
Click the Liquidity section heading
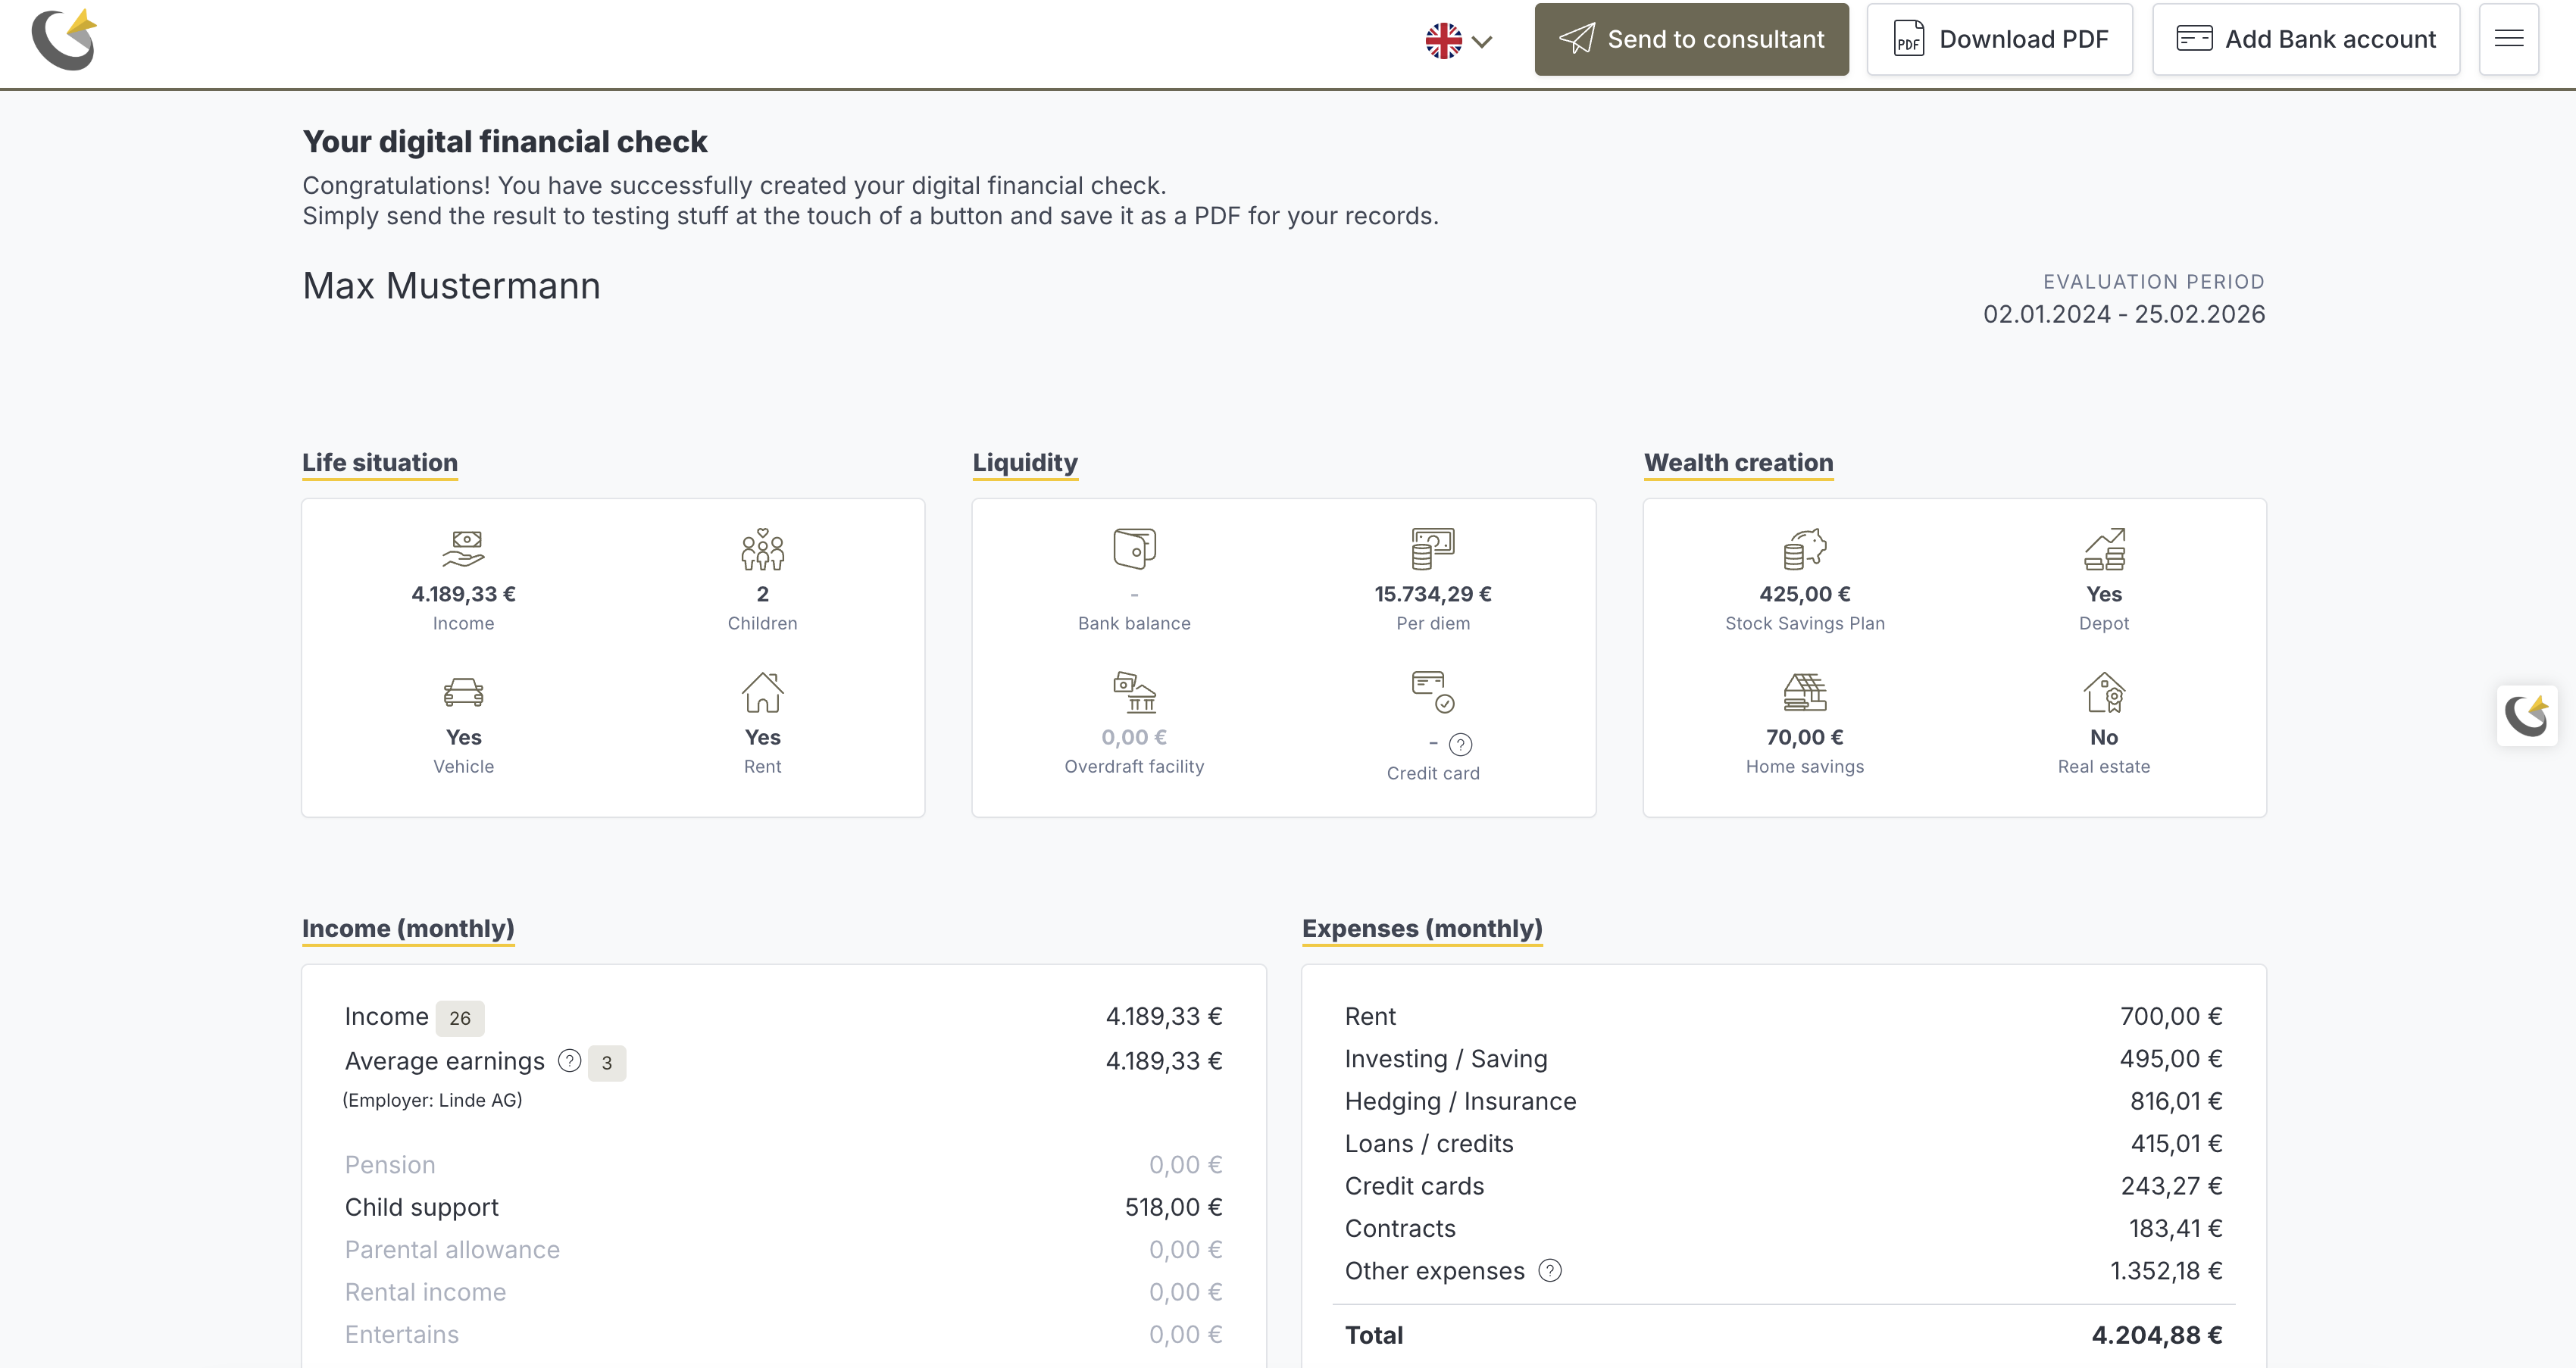1024,463
